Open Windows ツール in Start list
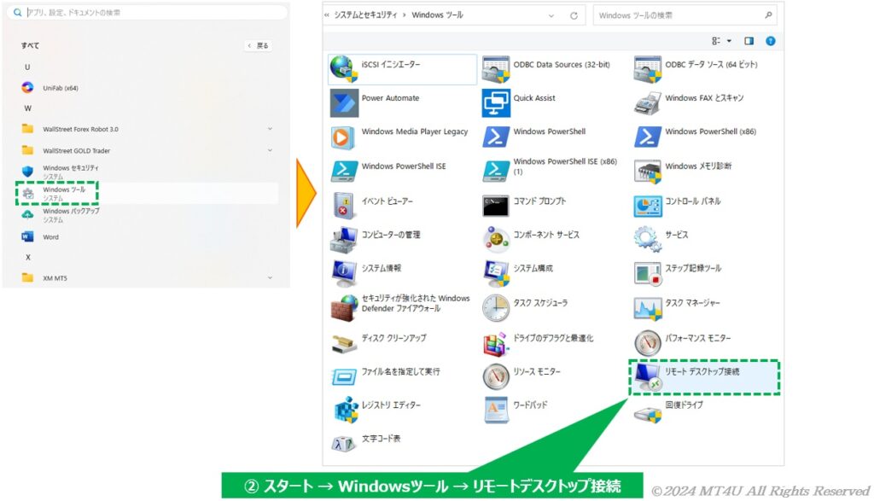The height and width of the screenshot is (501, 874). click(147, 194)
